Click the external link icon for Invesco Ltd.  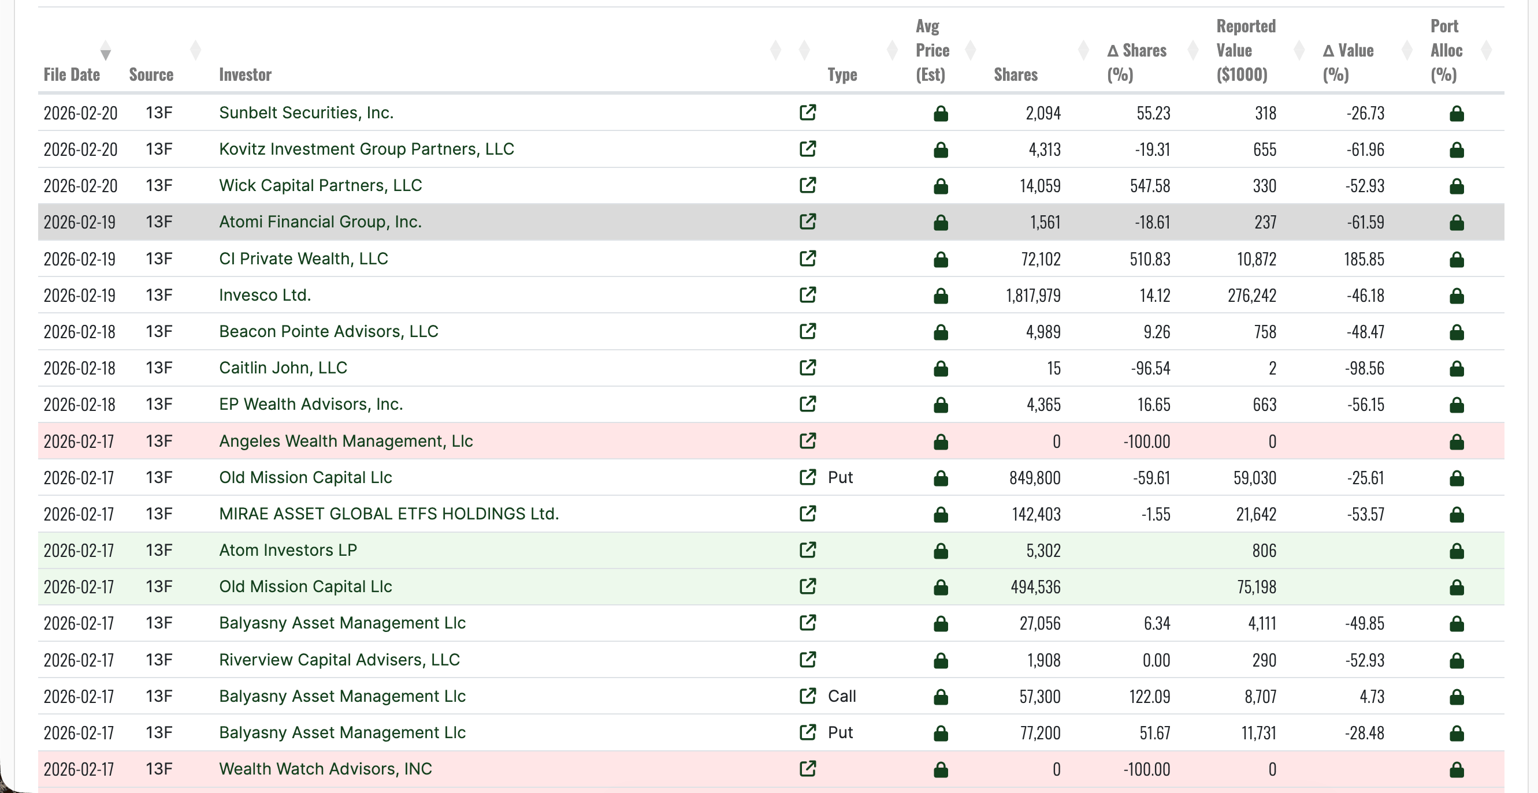pyautogui.click(x=808, y=295)
